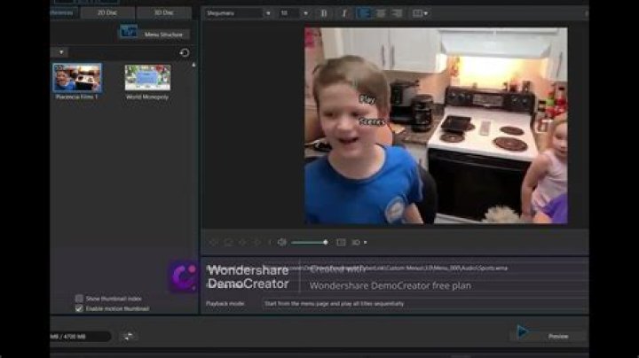
Task: Align menu text to the left
Action: [x=364, y=13]
